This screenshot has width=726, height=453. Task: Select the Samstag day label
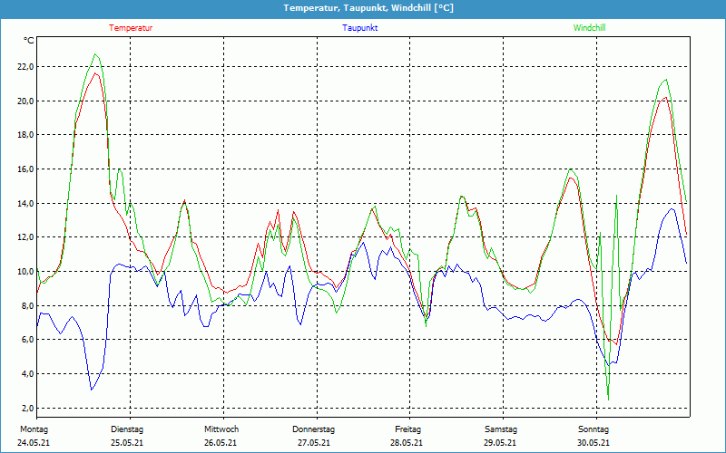pyautogui.click(x=500, y=429)
